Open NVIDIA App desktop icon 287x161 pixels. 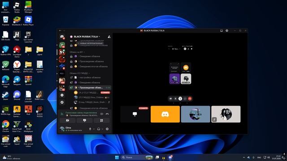click(x=5, y=110)
